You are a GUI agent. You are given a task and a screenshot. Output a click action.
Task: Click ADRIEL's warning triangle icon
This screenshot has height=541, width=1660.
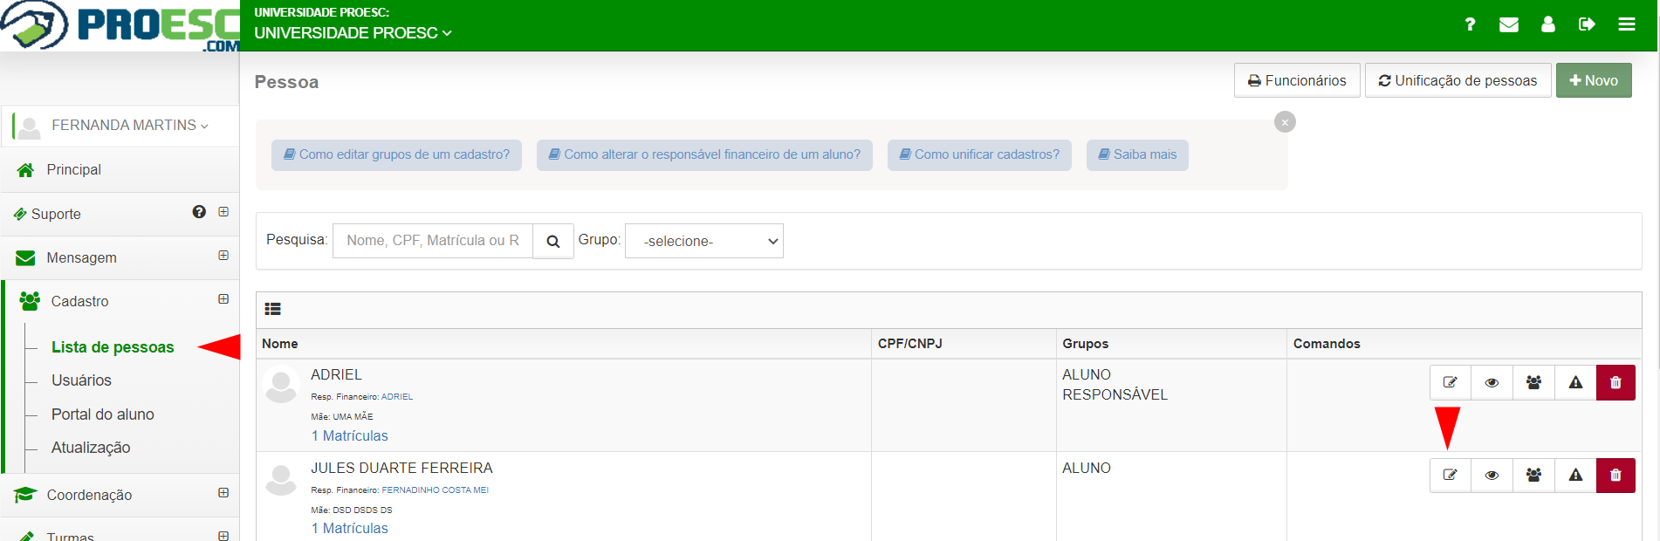(x=1575, y=382)
